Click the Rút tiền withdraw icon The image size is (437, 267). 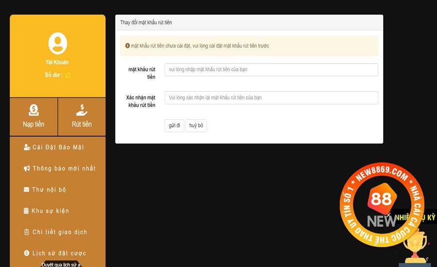(82, 110)
